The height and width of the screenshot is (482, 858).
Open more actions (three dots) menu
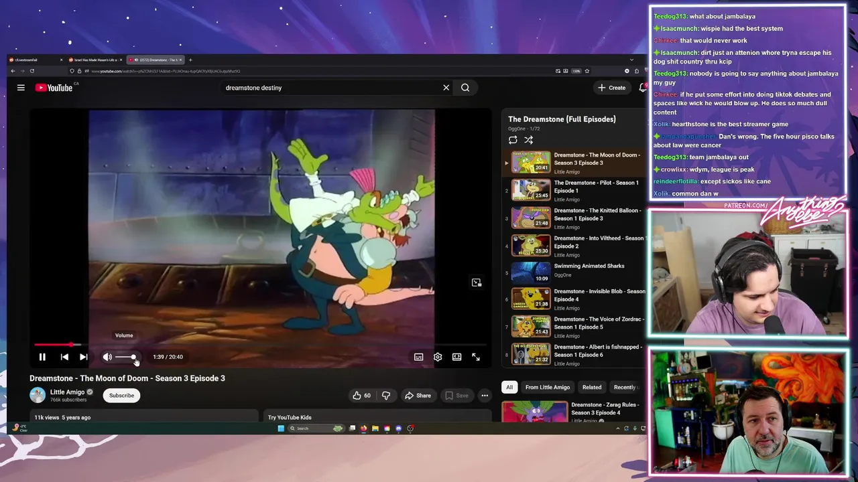(485, 396)
